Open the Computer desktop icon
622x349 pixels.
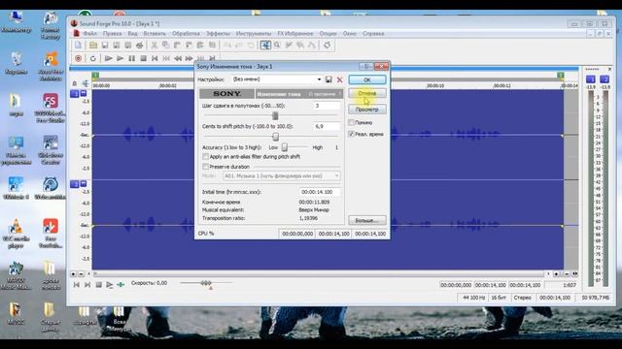[x=16, y=22]
